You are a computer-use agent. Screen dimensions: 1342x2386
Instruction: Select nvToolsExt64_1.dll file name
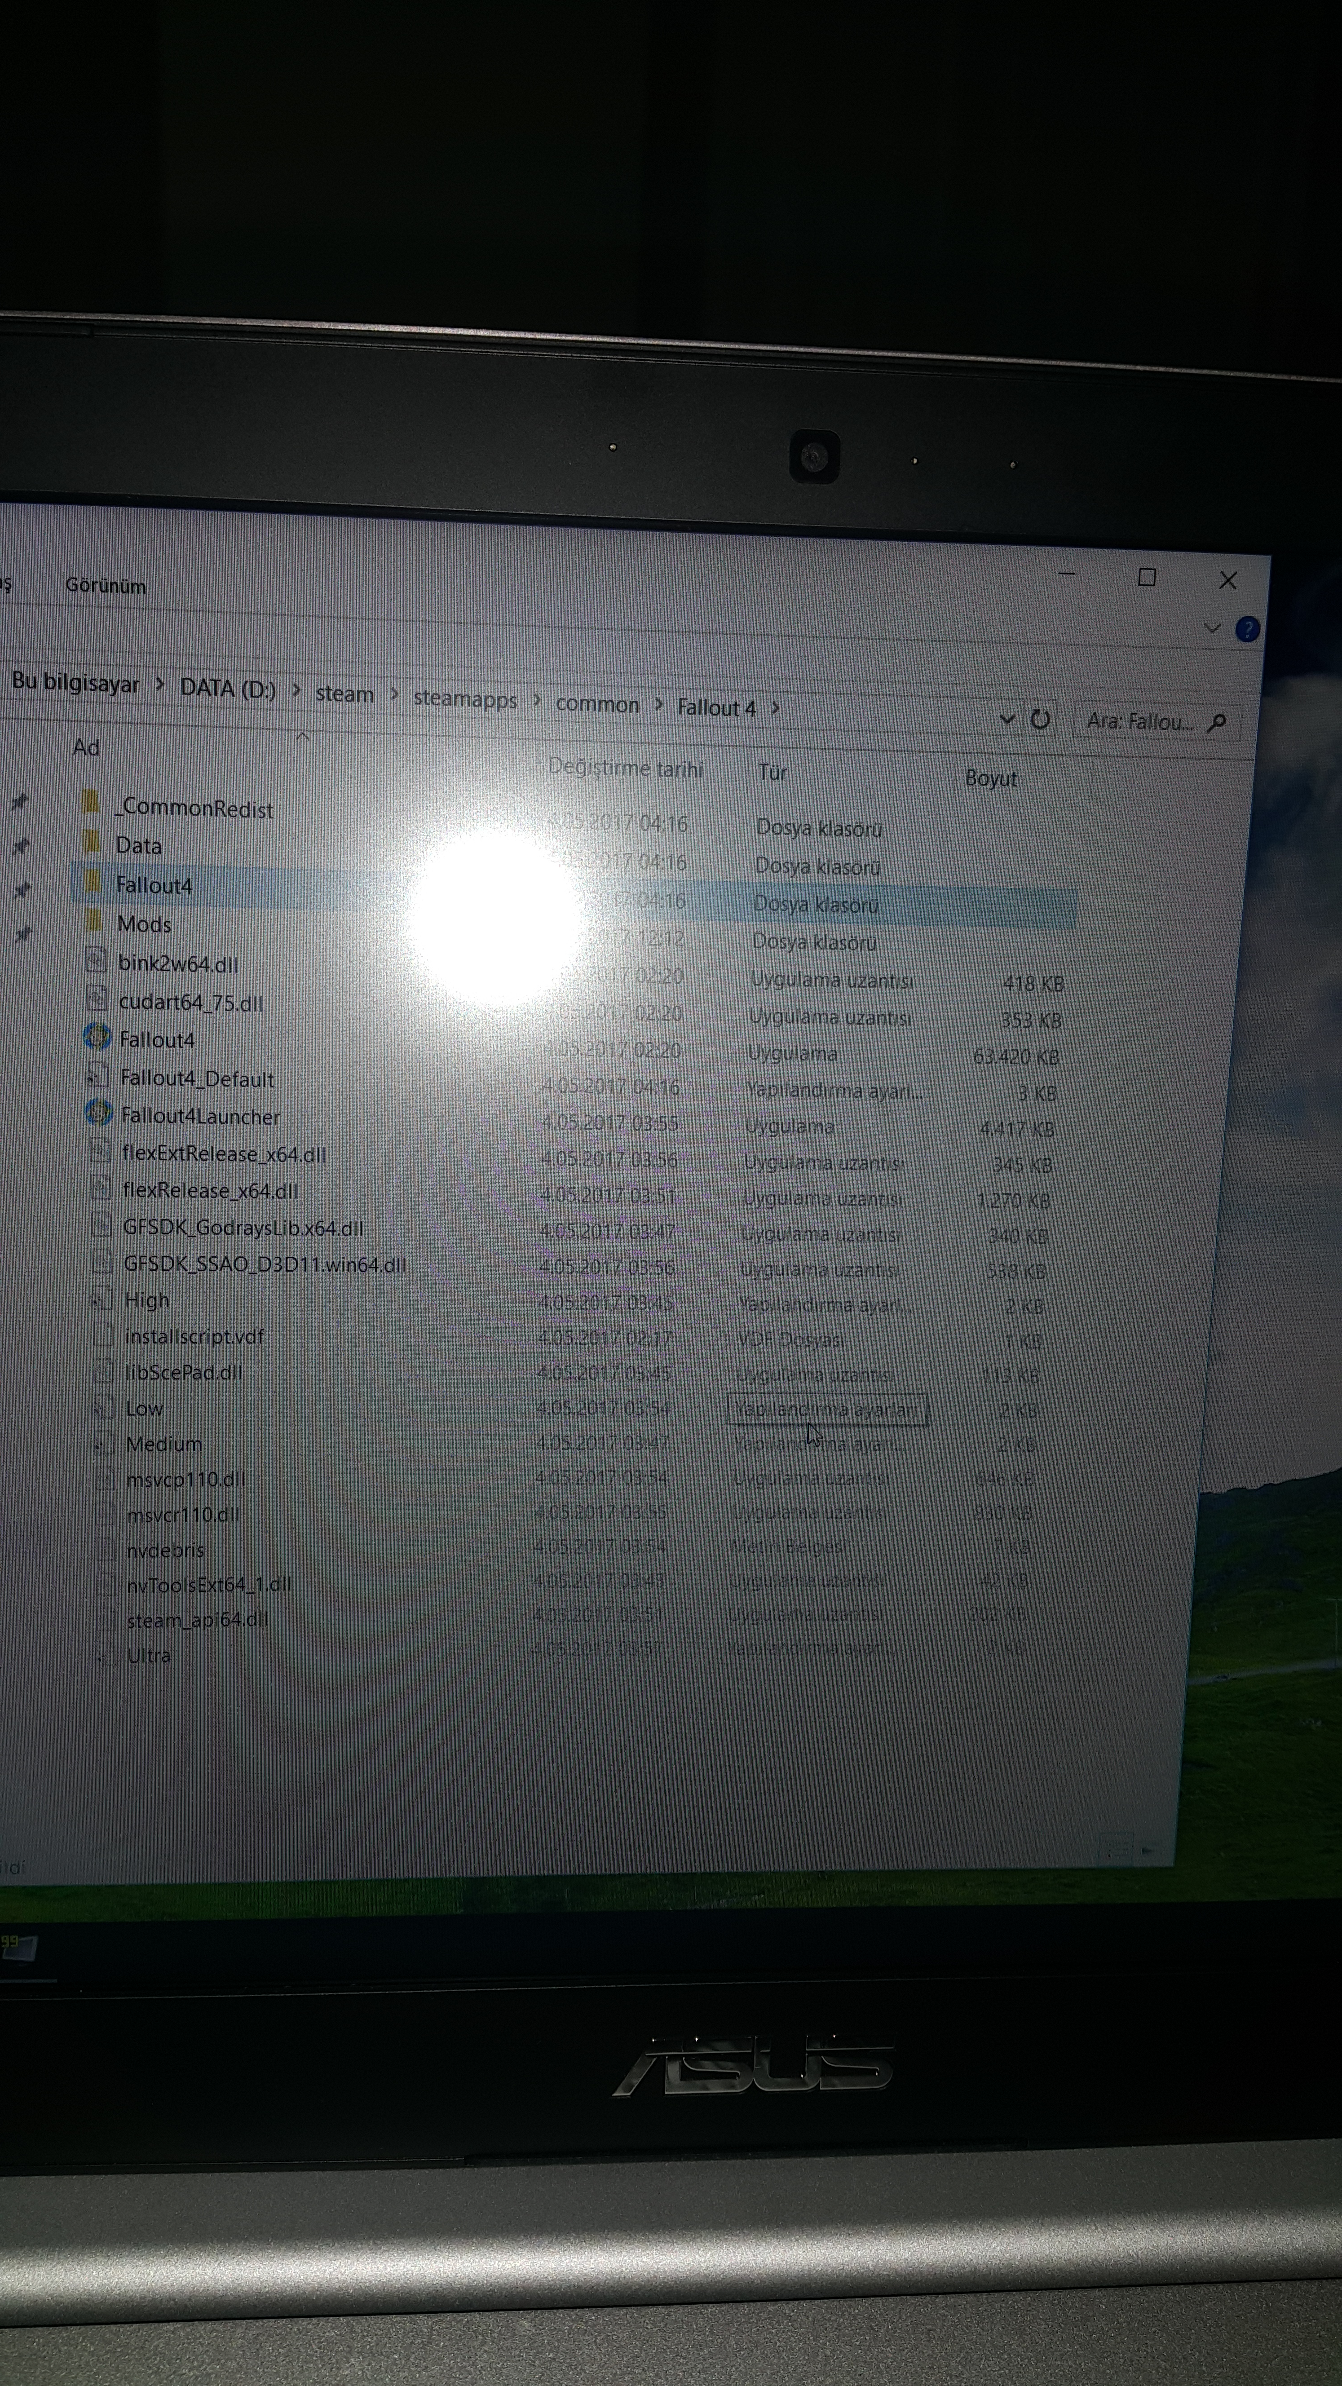point(209,1585)
